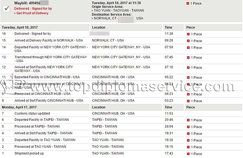The image size is (243, 158).
Task: Click piece icon in row 9 Processed Cincinnati
Action: [x=188, y=94]
